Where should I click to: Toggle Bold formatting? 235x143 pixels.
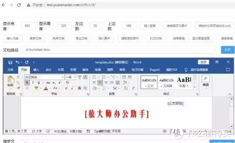click(x=27, y=83)
